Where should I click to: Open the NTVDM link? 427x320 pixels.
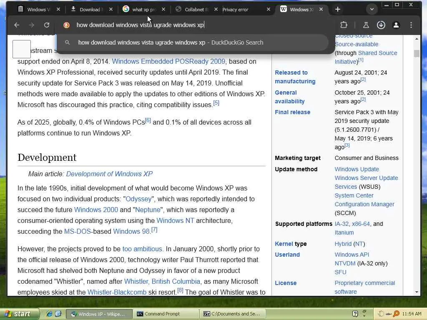click(x=345, y=263)
